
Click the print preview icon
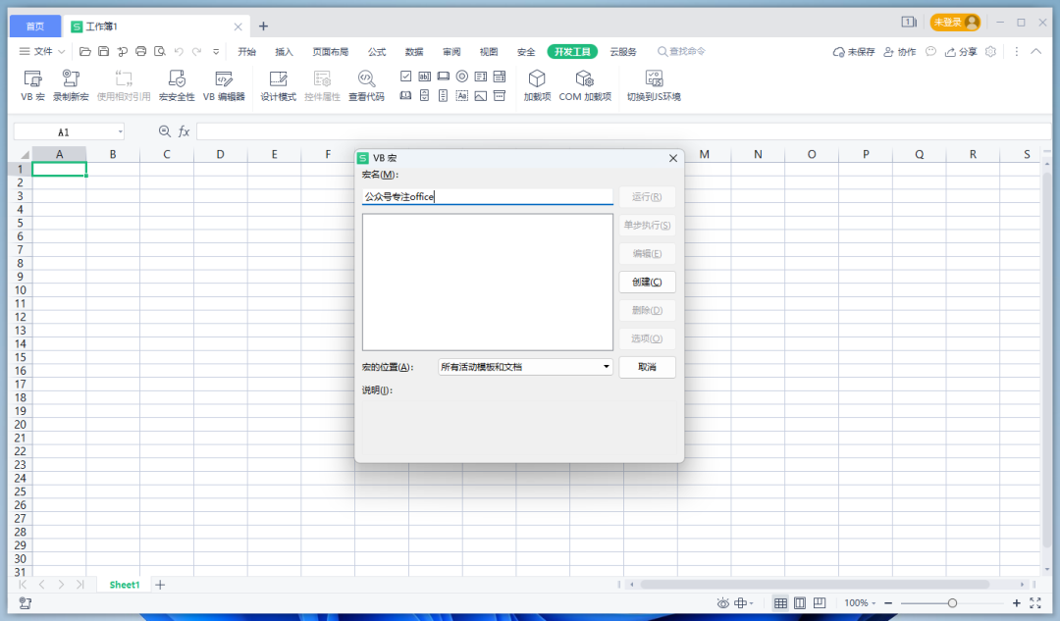coord(160,51)
